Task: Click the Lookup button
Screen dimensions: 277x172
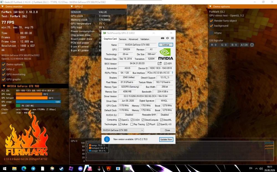Action: pos(166,45)
